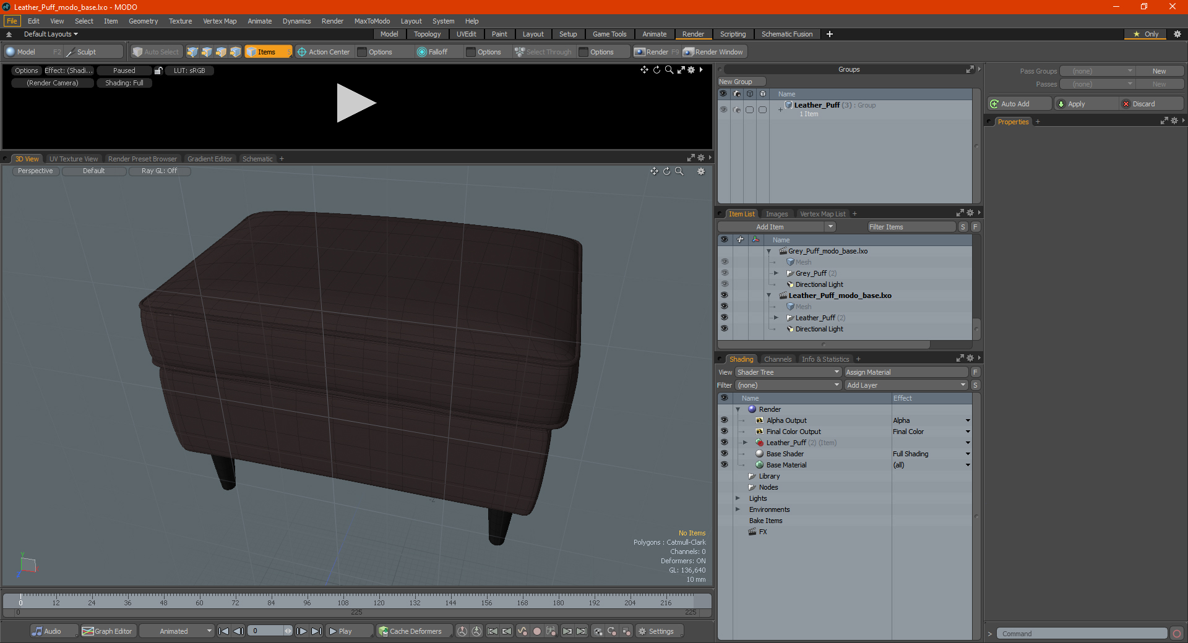Toggle Only star button

1145,34
